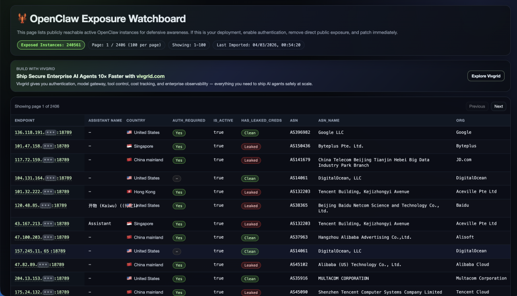
Task: Click the Clean badge in the Google LLC row
Action: 250,133
